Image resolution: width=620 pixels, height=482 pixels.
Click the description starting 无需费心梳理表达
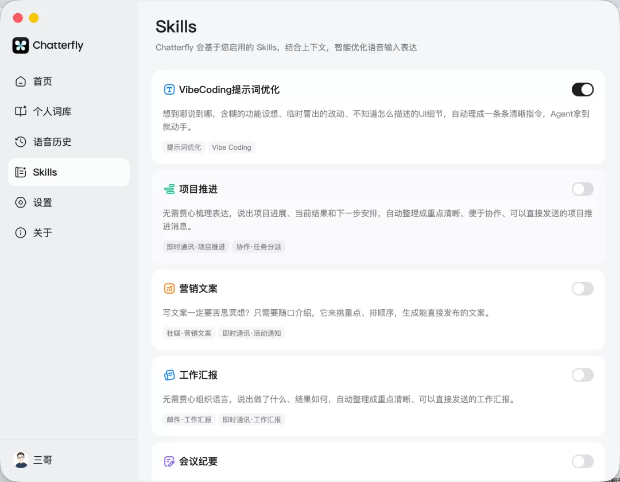pos(378,220)
